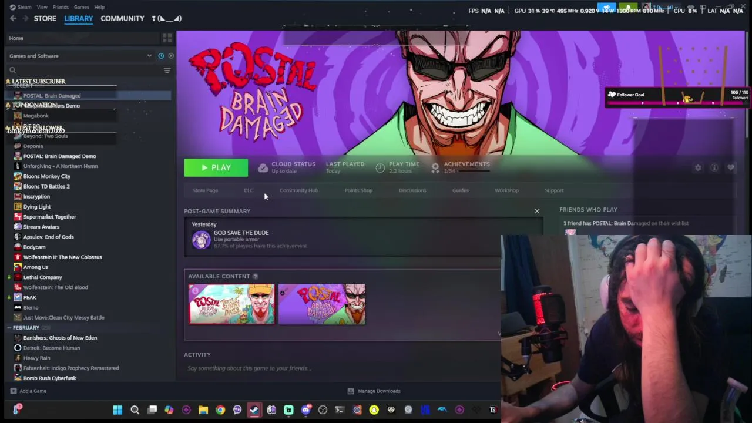Switch to the COMMUNITY tab
The height and width of the screenshot is (423, 752).
[x=122, y=18]
